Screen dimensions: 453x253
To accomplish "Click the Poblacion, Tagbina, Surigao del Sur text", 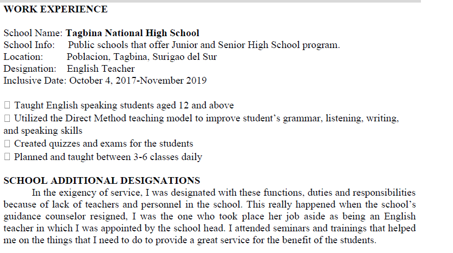I will 142,57.
